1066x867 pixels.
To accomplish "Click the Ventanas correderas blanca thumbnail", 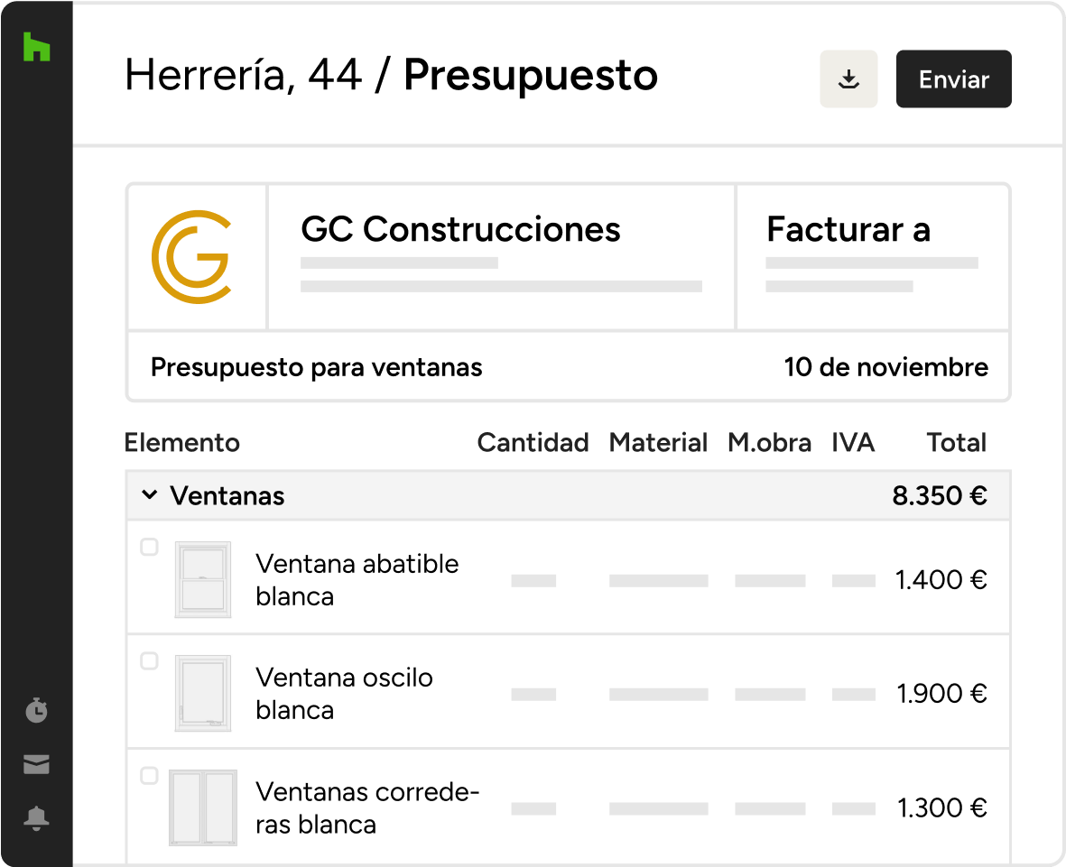I will [x=202, y=807].
